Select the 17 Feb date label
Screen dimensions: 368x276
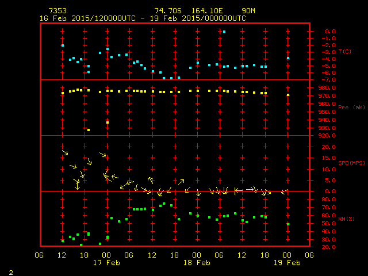point(106,263)
